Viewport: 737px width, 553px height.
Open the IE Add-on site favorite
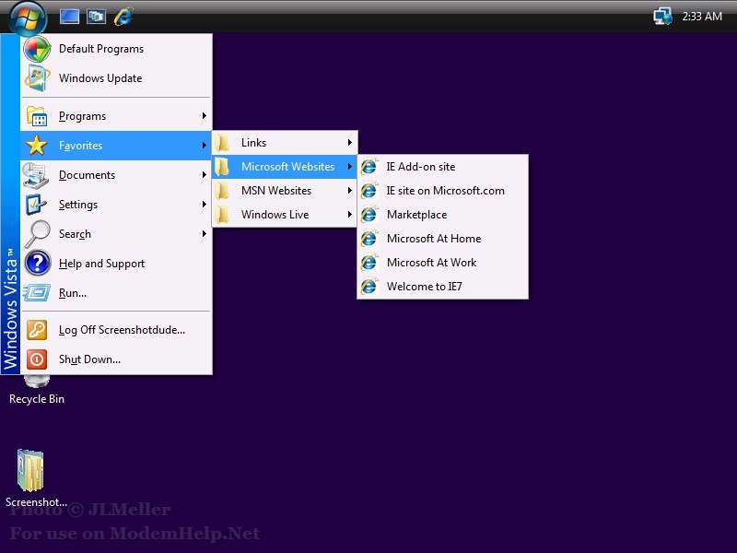(x=443, y=167)
